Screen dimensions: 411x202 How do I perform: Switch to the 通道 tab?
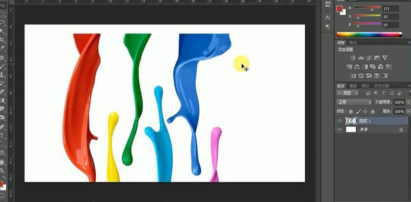pos(352,86)
